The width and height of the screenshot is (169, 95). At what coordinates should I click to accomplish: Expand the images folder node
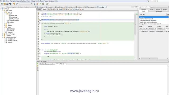click(4, 26)
